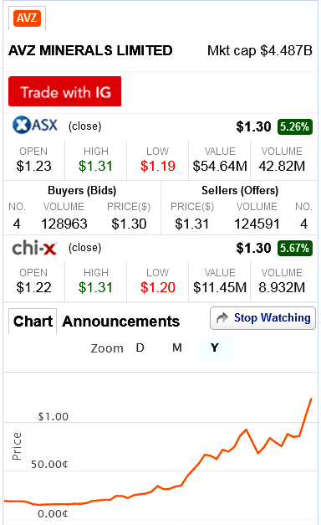Open Trade with IG
Image resolution: width=321 pixels, height=525 pixels.
point(65,91)
